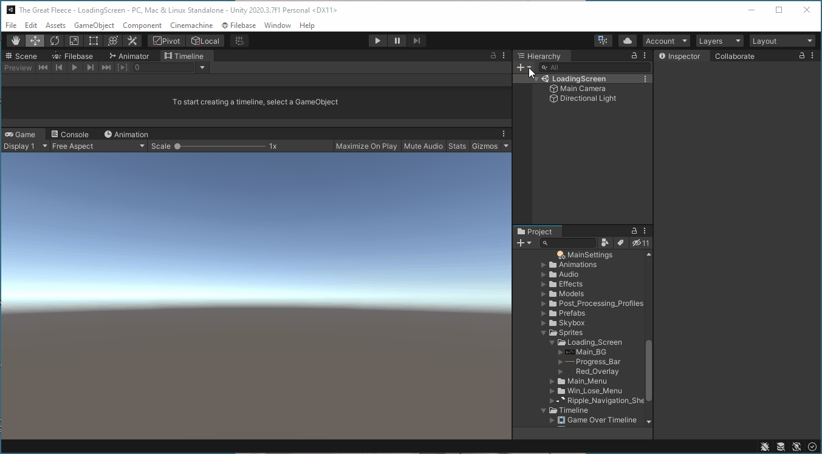This screenshot has height=454, width=822.
Task: Go to timeline beginning
Action: point(43,67)
